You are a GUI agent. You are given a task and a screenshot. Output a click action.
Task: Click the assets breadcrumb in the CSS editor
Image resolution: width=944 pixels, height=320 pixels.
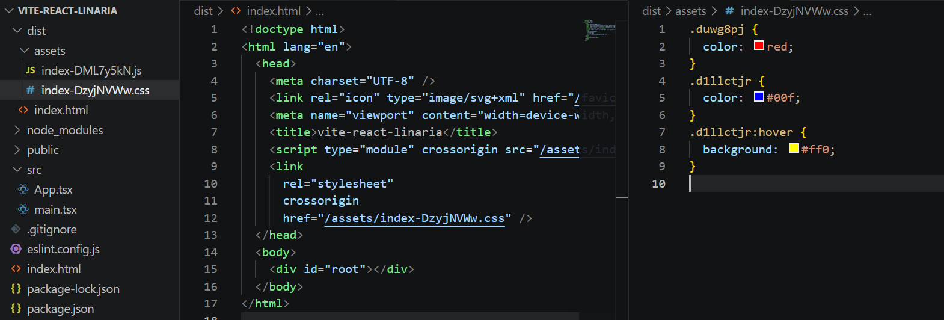(x=690, y=11)
